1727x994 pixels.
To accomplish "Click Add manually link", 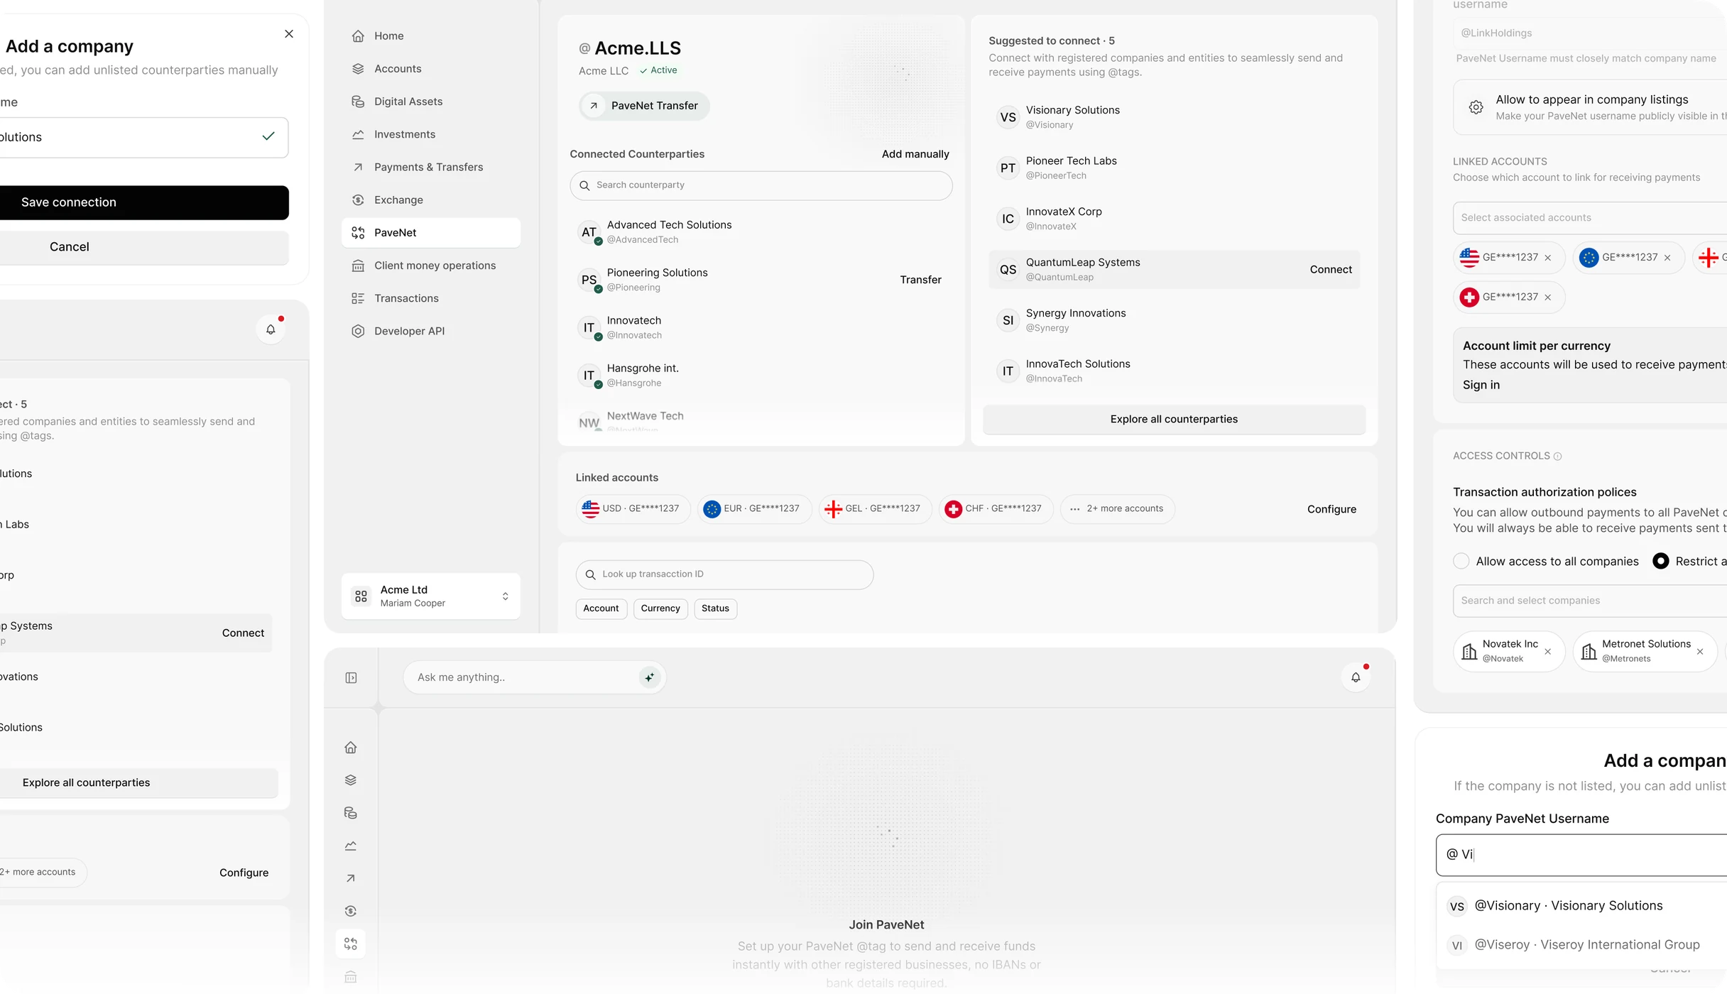I will [x=915, y=154].
